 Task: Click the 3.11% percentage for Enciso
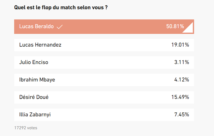[182, 62]
